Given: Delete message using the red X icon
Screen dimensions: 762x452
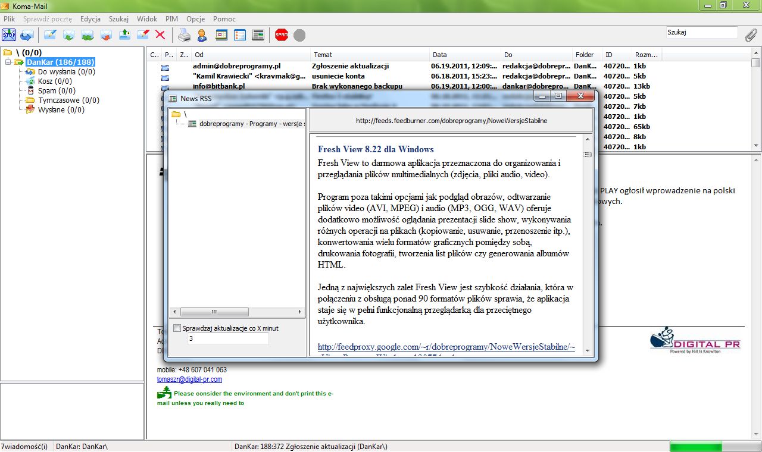Looking at the screenshot, I should pyautogui.click(x=160, y=35).
